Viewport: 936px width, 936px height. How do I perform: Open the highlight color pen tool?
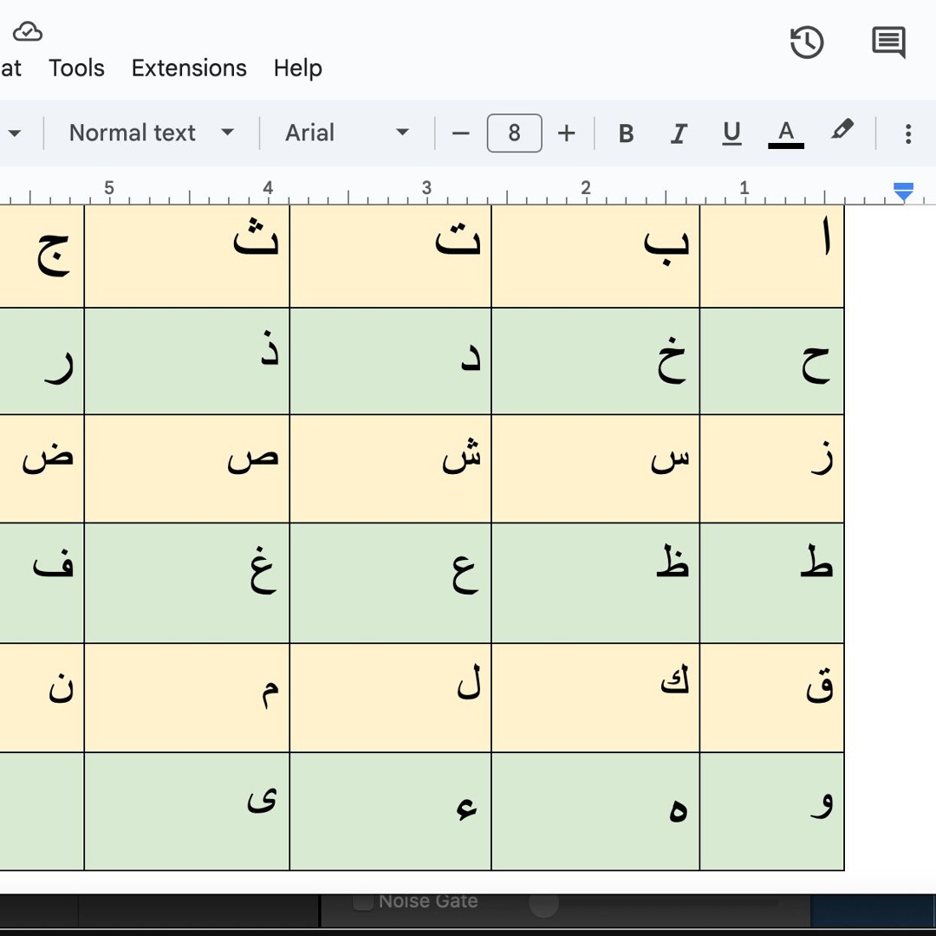tap(842, 130)
